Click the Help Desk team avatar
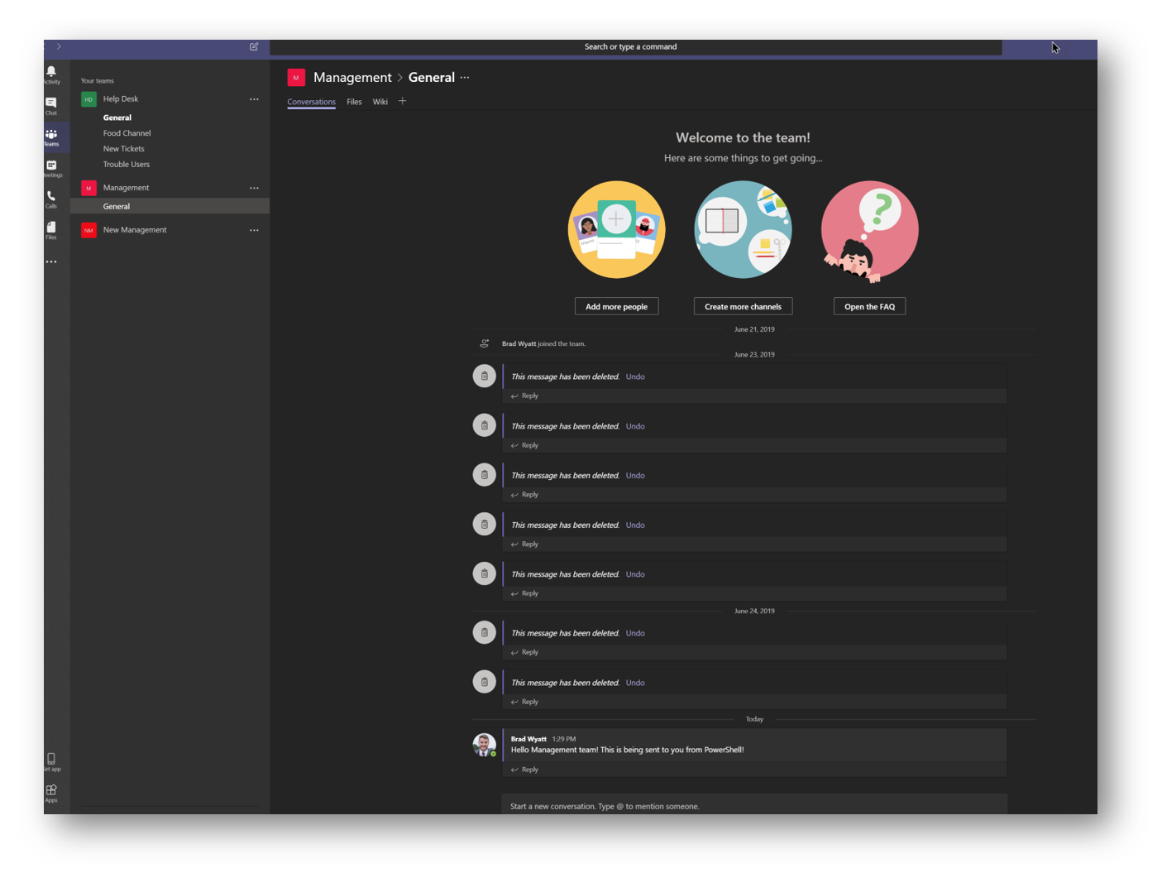Viewport: 1162px width, 873px height. (x=88, y=99)
